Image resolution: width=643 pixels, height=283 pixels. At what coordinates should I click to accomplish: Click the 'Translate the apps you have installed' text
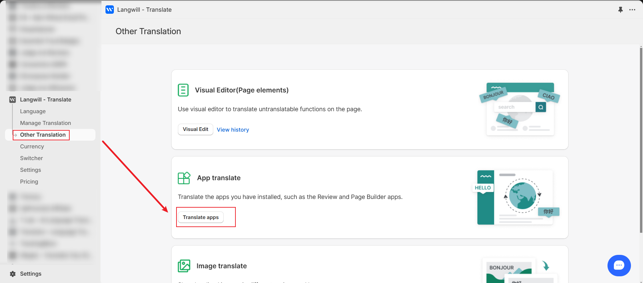tap(290, 197)
